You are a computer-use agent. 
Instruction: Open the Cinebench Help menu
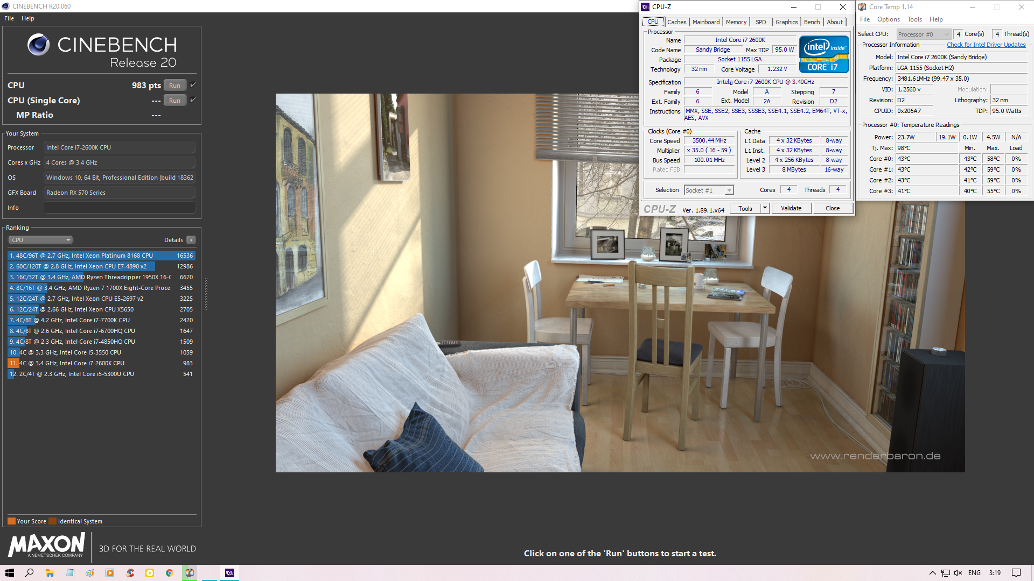click(28, 18)
